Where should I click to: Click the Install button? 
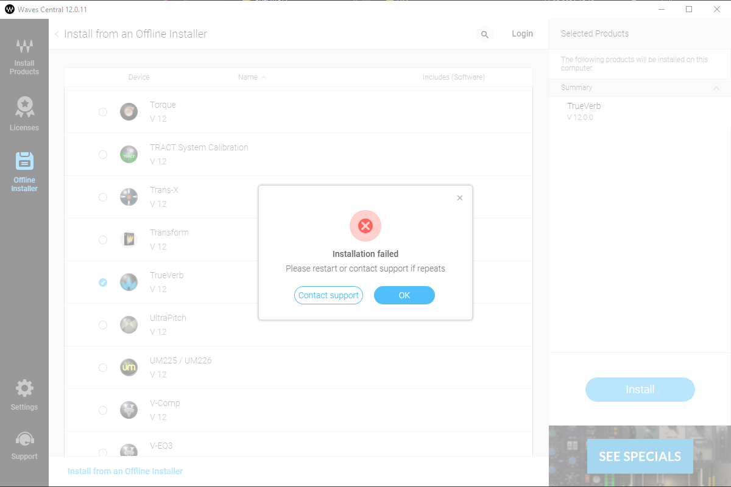coord(640,390)
